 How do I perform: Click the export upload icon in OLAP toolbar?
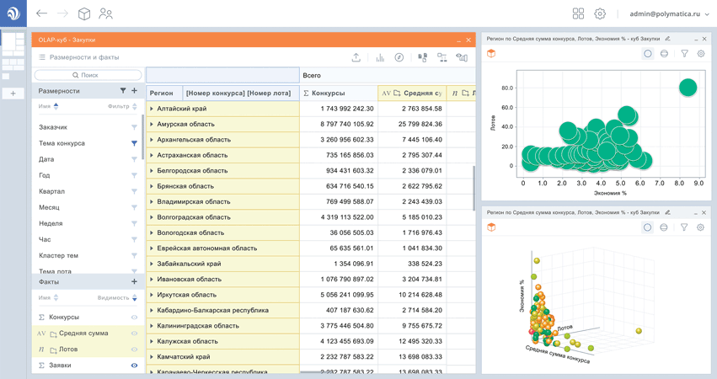(x=356, y=57)
